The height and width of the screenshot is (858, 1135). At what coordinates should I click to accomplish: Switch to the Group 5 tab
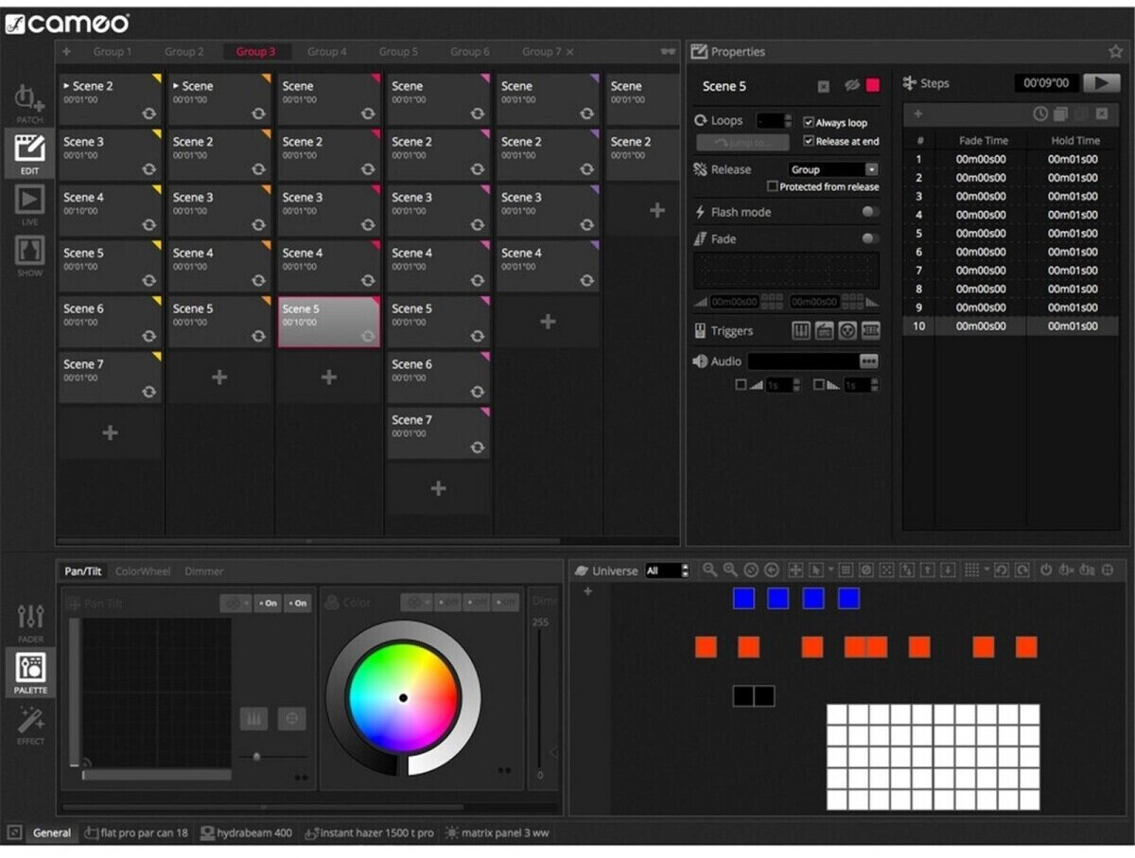(x=398, y=51)
